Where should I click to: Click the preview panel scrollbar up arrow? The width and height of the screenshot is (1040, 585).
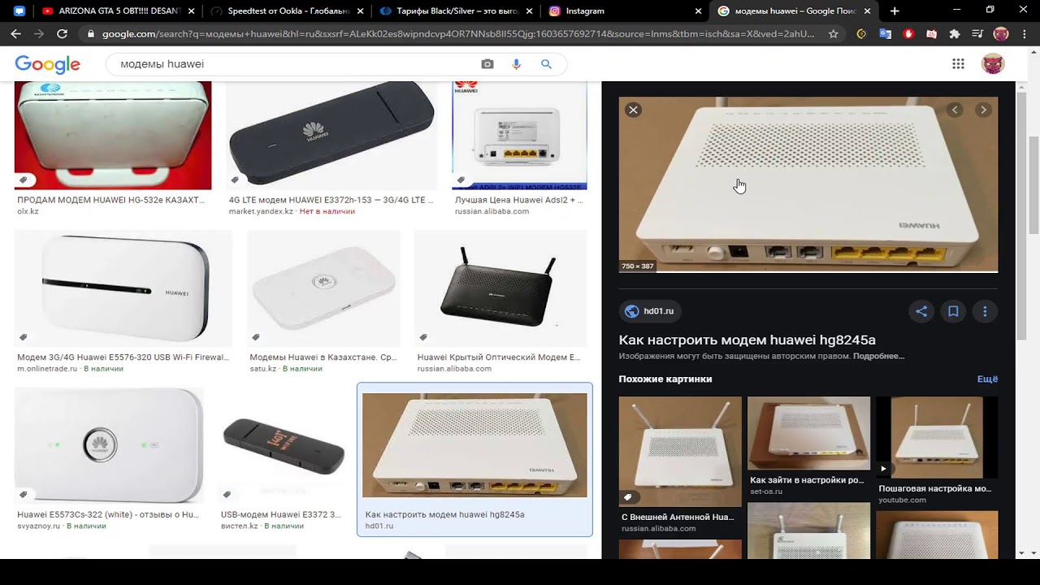click(1022, 87)
